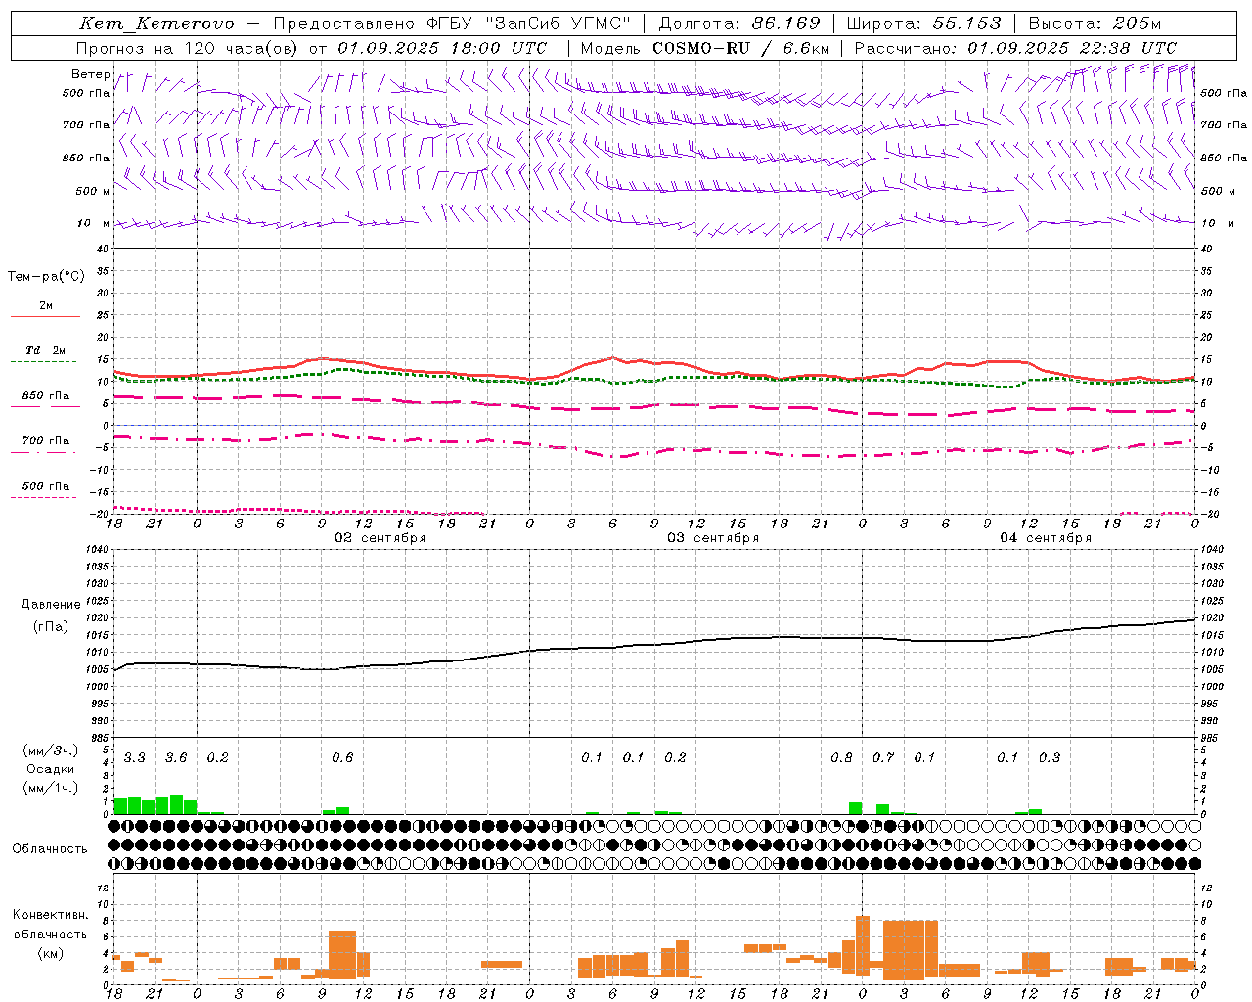1252x1002 pixels.
Task: Click the Модель COSMO-RU / 6.6км label
Action: tap(704, 48)
